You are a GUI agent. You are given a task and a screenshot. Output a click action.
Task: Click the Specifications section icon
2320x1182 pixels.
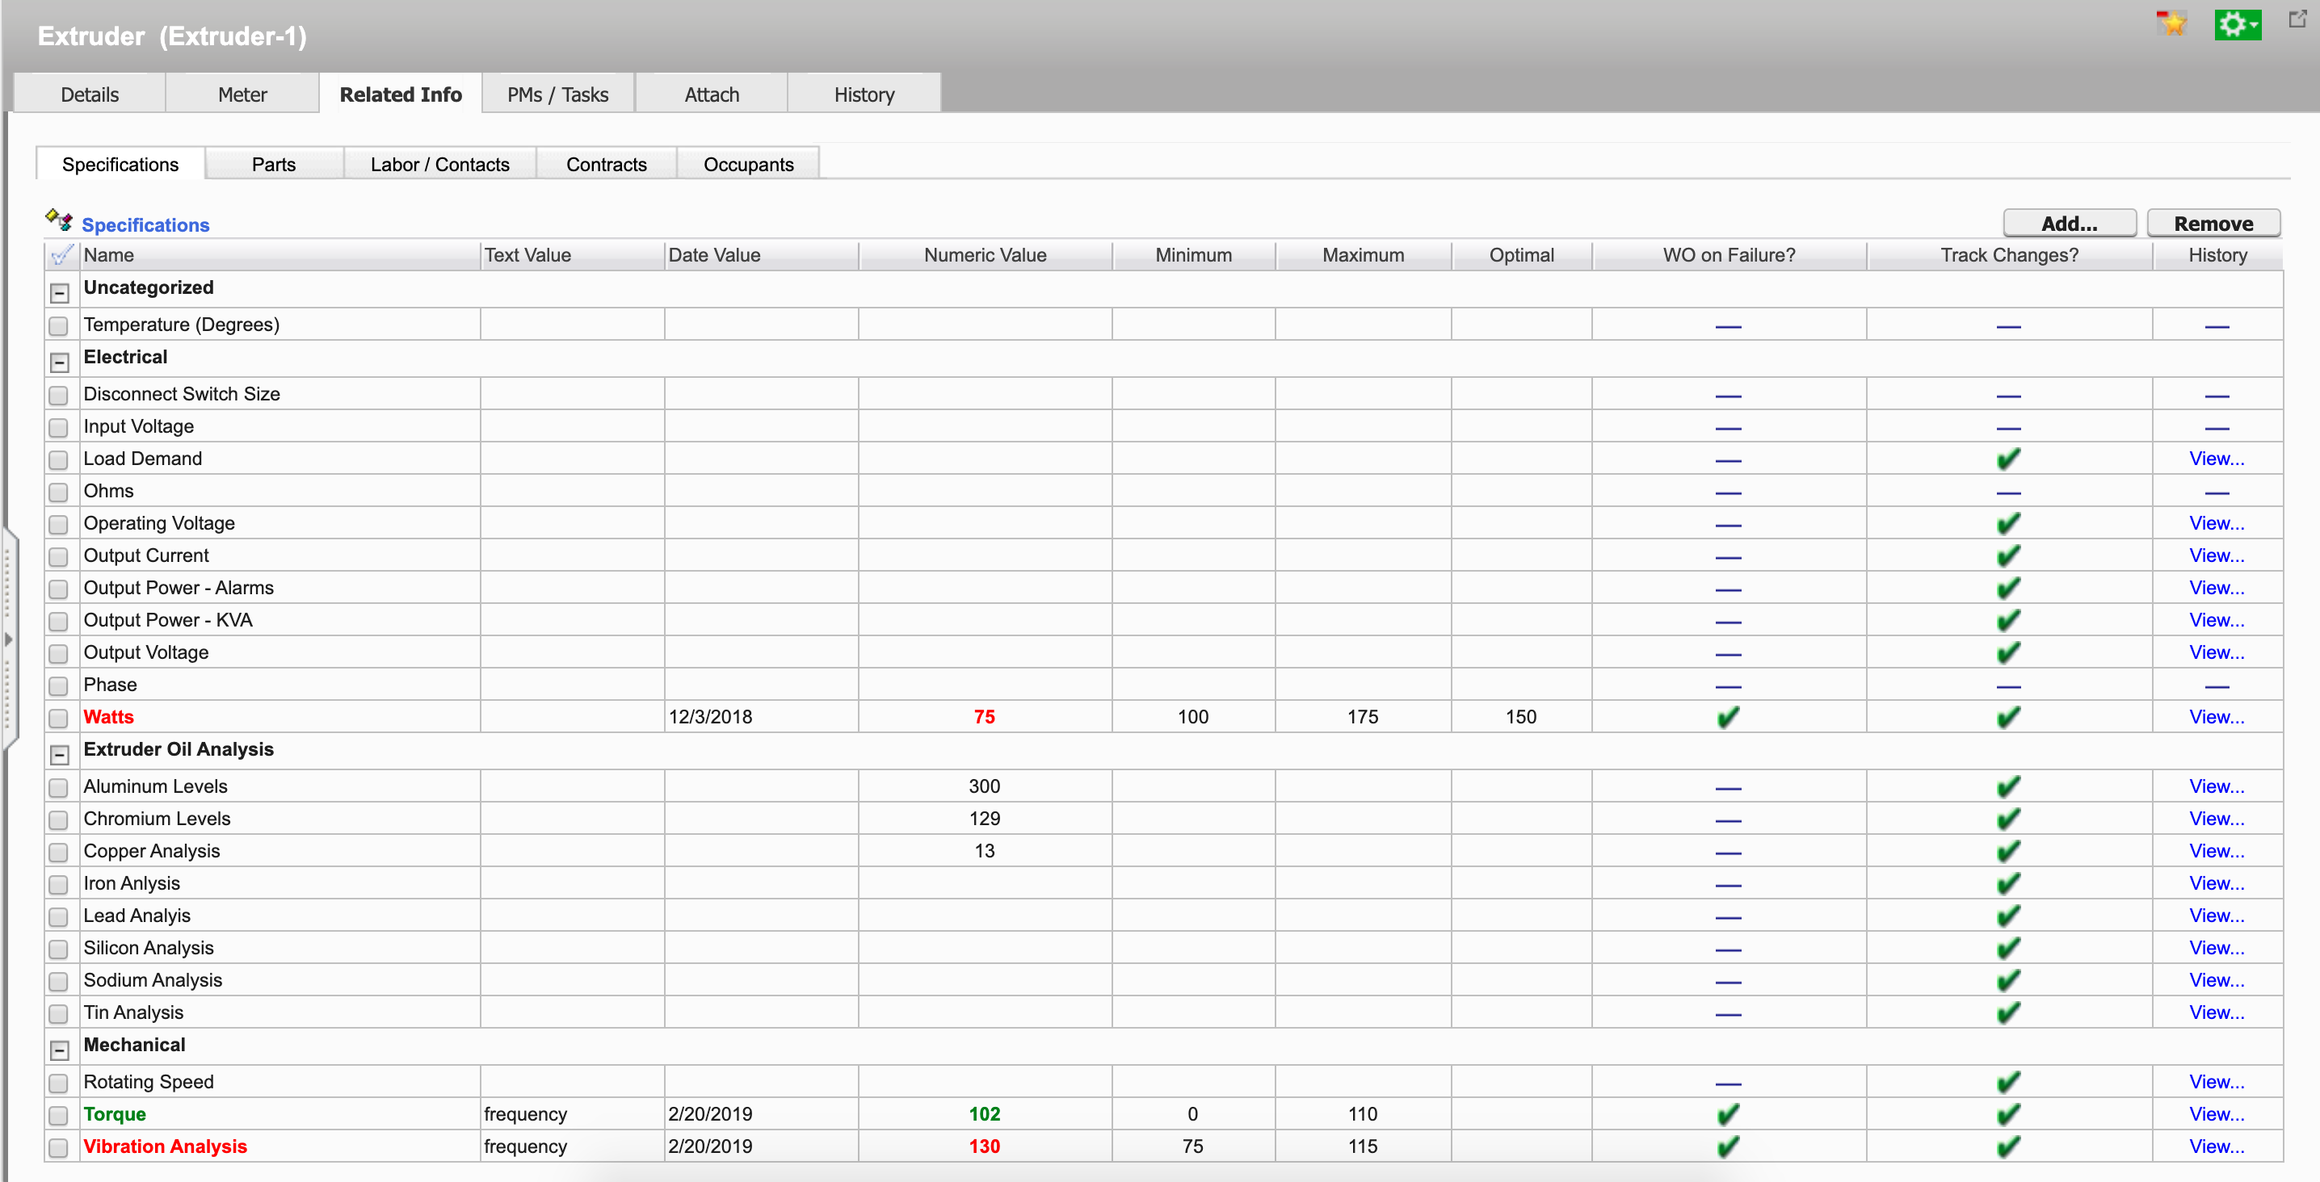click(x=58, y=220)
